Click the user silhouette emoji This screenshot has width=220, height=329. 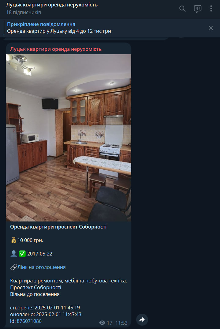pos(14,254)
